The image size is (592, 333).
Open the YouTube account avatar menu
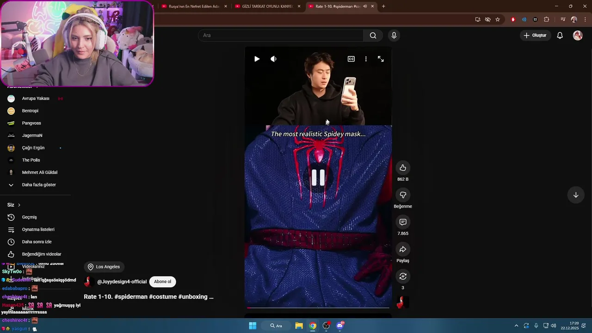[x=578, y=35]
